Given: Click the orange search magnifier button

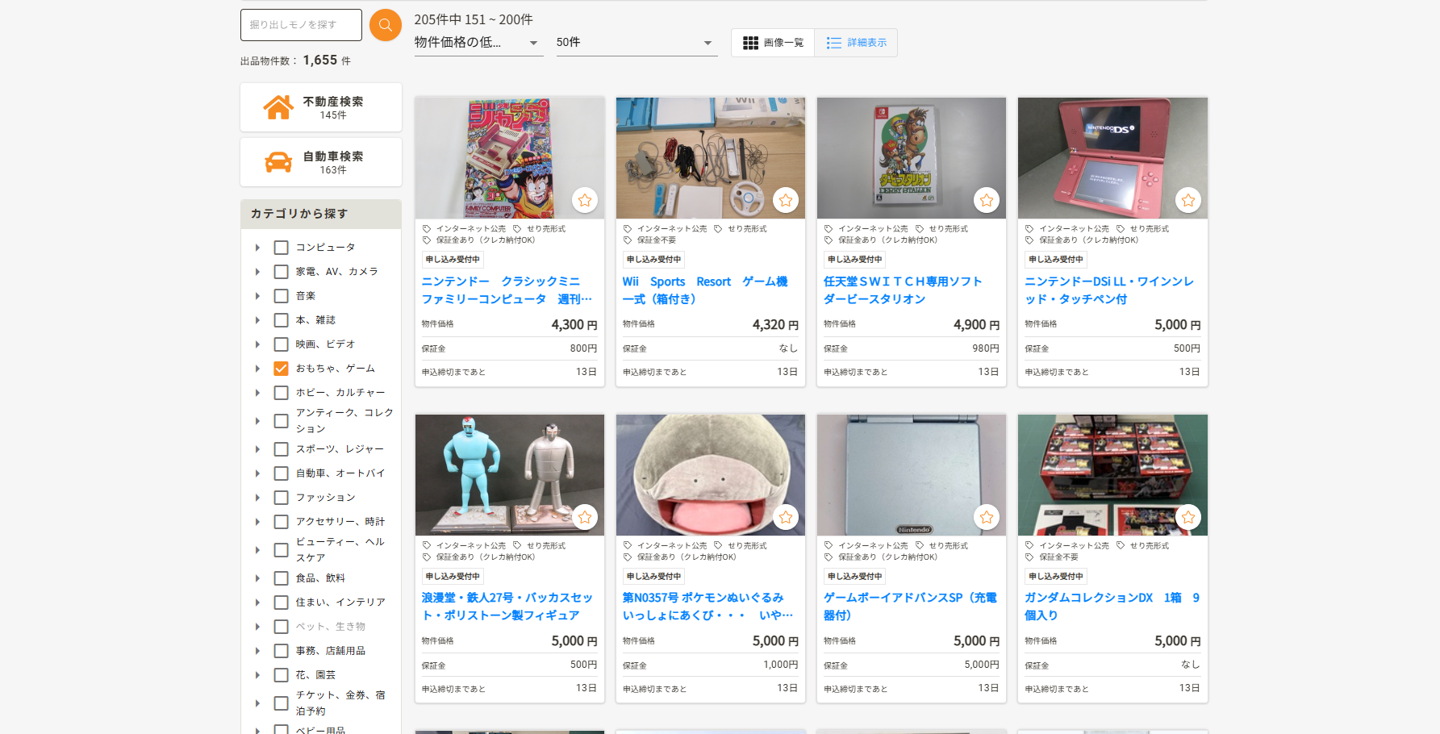Looking at the screenshot, I should (385, 25).
